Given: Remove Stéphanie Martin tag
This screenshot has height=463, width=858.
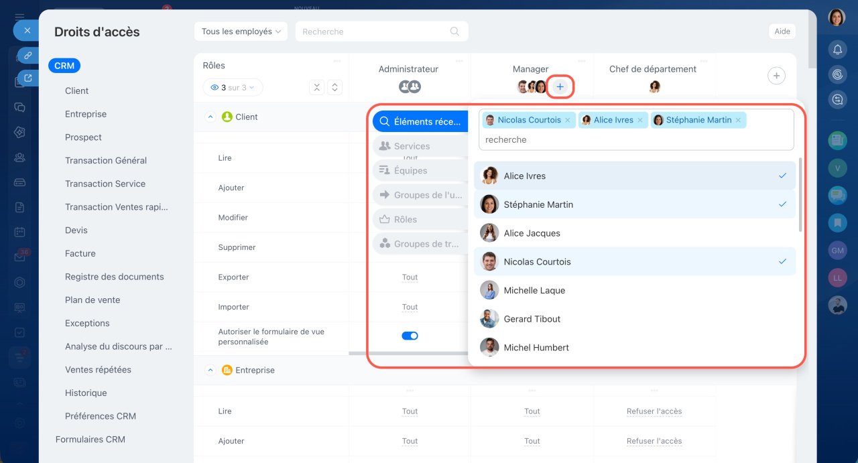Looking at the screenshot, I should (x=738, y=121).
